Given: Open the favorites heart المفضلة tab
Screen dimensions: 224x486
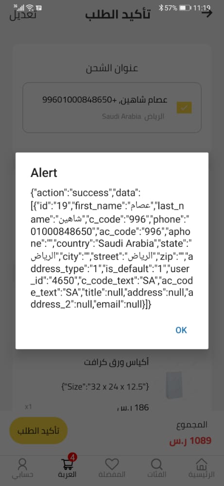Looking at the screenshot, I should pos(112,468).
